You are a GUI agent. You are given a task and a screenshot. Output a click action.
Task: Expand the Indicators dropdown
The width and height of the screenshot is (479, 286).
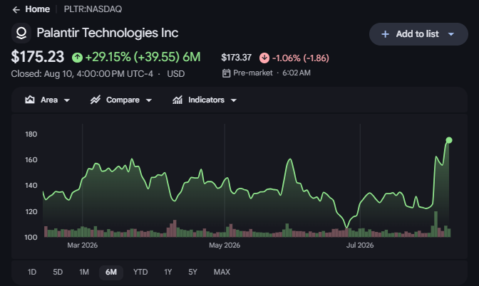pyautogui.click(x=205, y=100)
